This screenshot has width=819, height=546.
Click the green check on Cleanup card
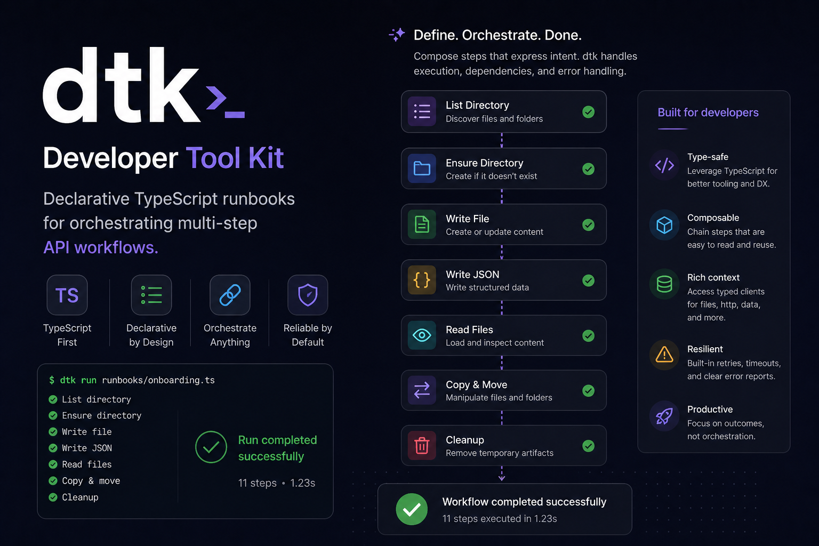click(x=589, y=446)
